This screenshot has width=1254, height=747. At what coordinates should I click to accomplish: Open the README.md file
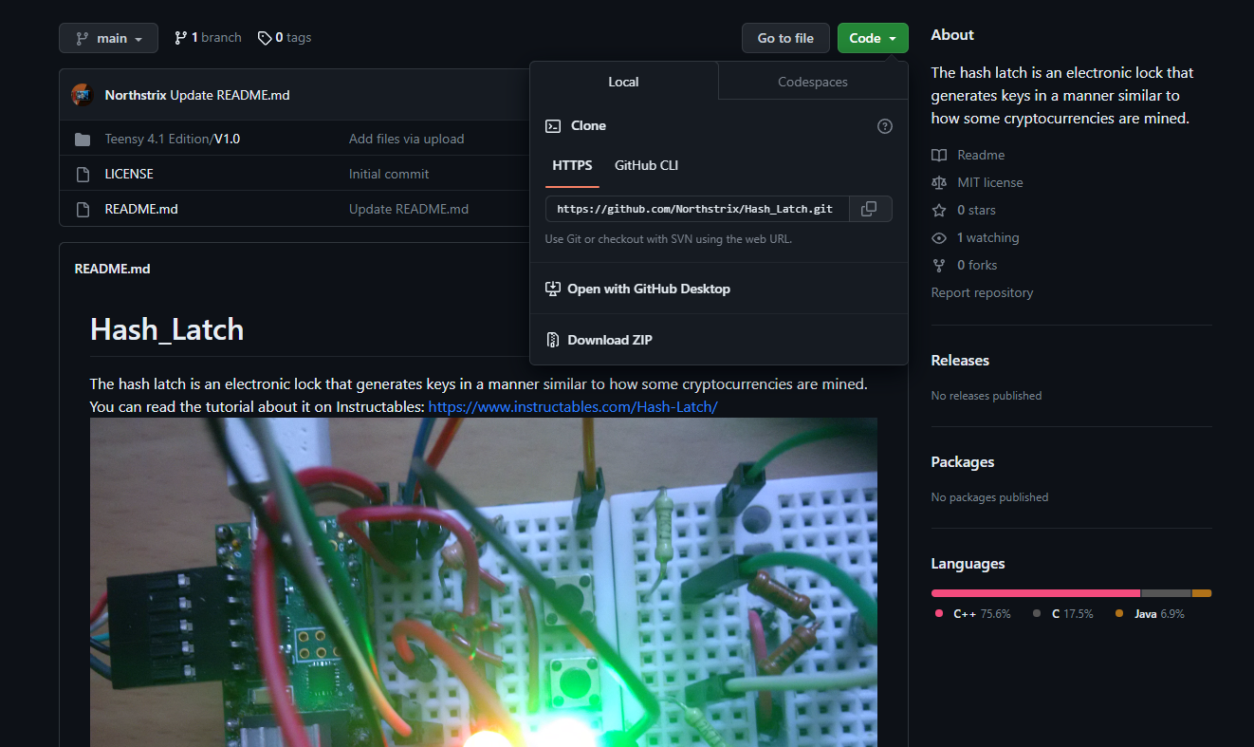(140, 209)
